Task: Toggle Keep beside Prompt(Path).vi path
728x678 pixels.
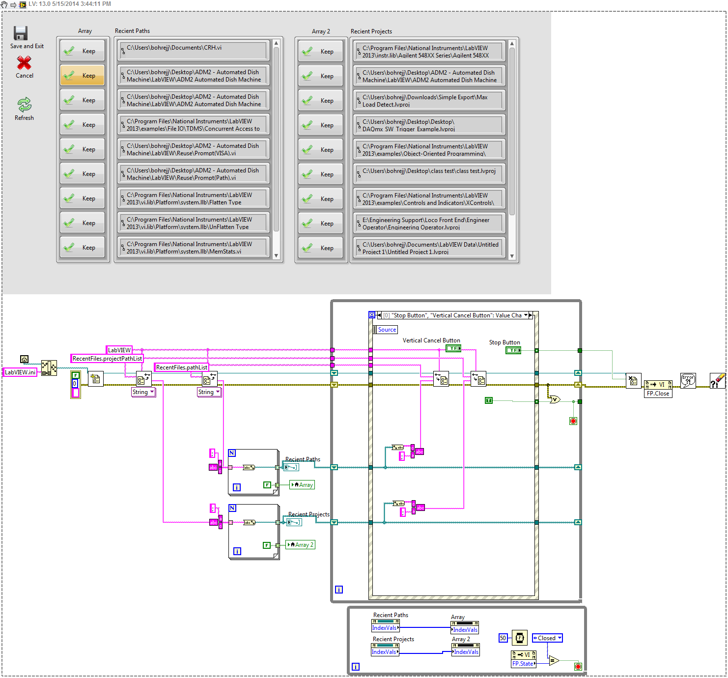Action: (83, 173)
